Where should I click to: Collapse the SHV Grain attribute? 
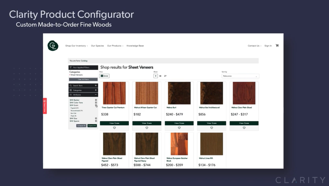coord(96,105)
